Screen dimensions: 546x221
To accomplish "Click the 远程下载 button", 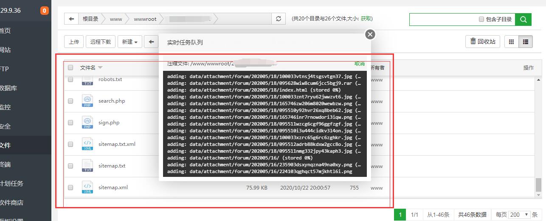I will pos(101,42).
